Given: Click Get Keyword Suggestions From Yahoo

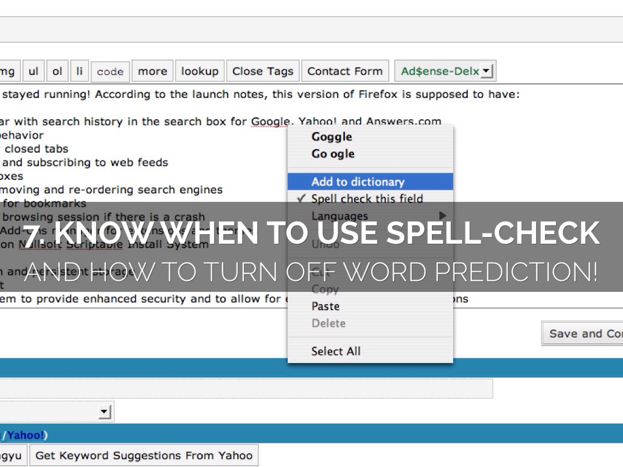Looking at the screenshot, I should coord(144,455).
